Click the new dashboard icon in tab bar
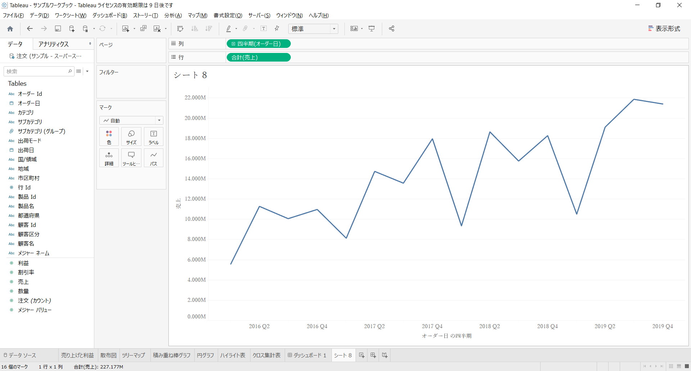The image size is (691, 371). point(373,356)
